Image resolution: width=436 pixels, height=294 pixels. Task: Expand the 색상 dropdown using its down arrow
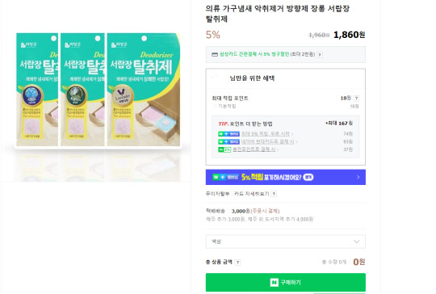pyautogui.click(x=357, y=241)
